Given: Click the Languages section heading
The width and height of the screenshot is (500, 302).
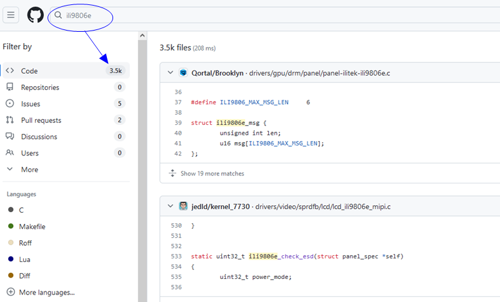Looking at the screenshot, I should [21, 194].
